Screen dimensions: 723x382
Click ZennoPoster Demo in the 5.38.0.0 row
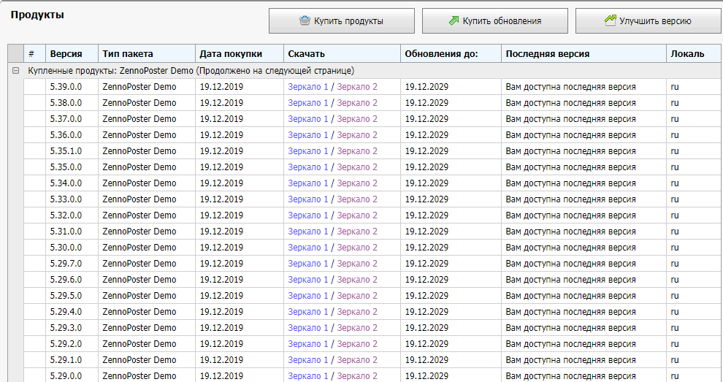point(139,103)
